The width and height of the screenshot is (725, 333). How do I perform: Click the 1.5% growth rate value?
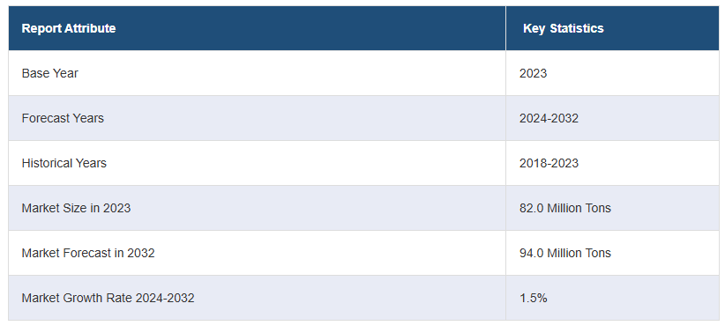[x=533, y=298]
